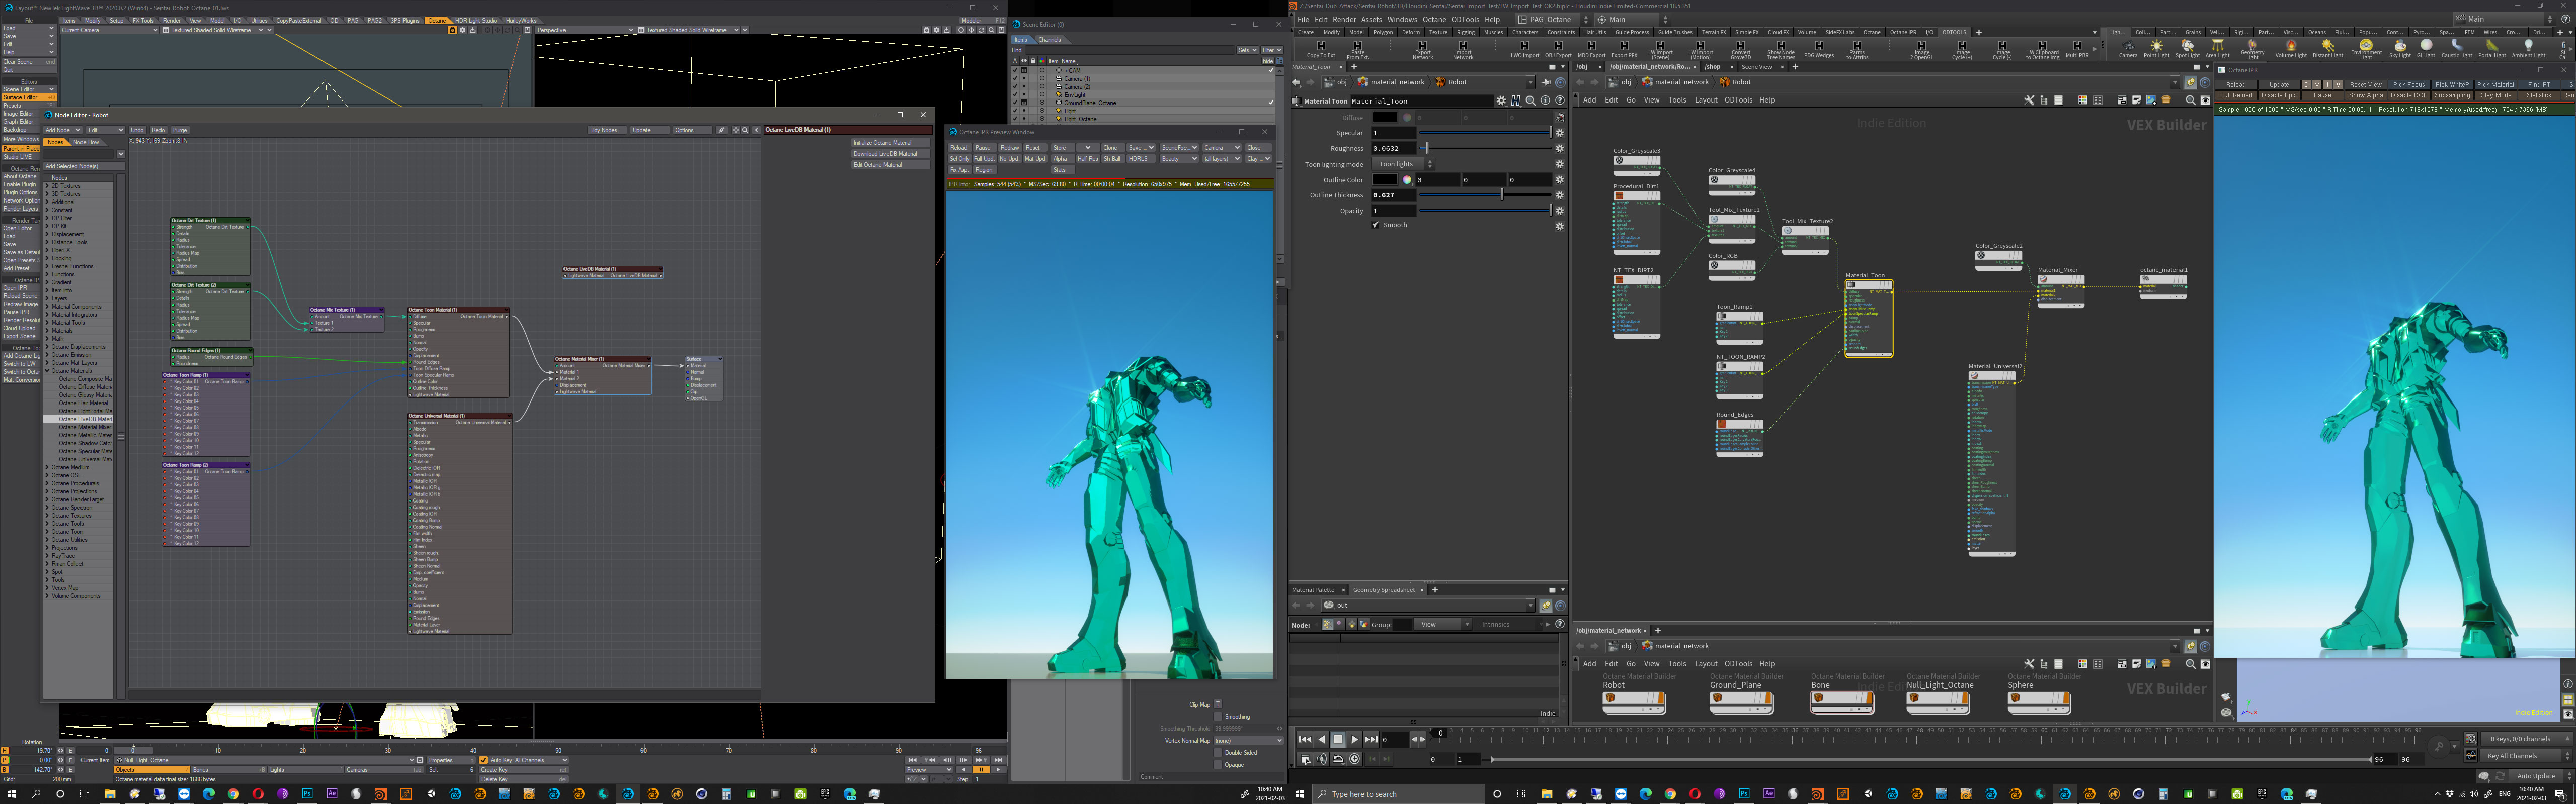
Task: Click the Sky Light shelf icon
Action: (x=2399, y=47)
